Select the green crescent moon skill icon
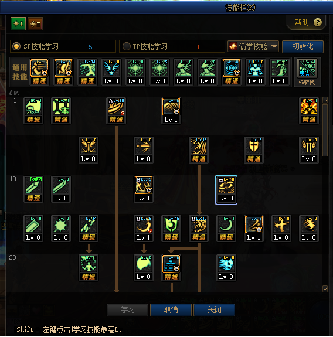The image size is (333, 337). pyautogui.click(x=226, y=224)
